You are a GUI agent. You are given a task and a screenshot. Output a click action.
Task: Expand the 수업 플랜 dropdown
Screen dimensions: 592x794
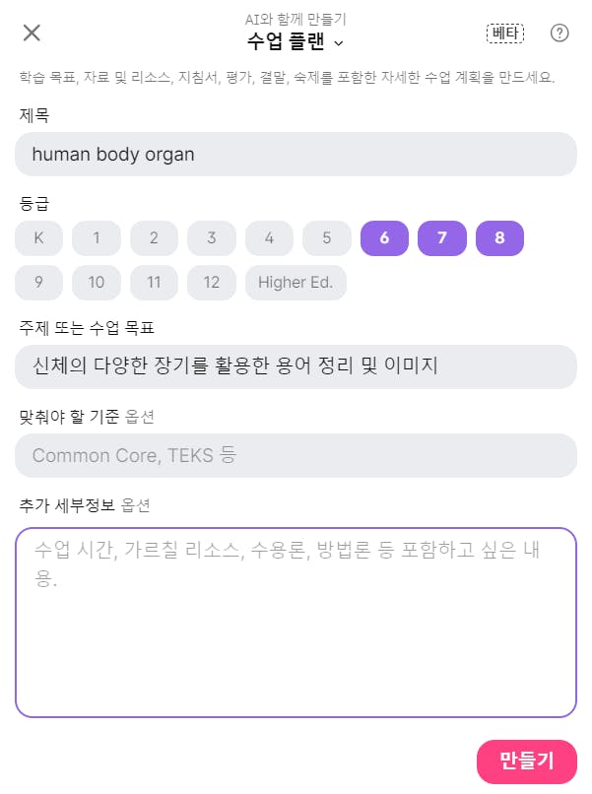coord(296,42)
